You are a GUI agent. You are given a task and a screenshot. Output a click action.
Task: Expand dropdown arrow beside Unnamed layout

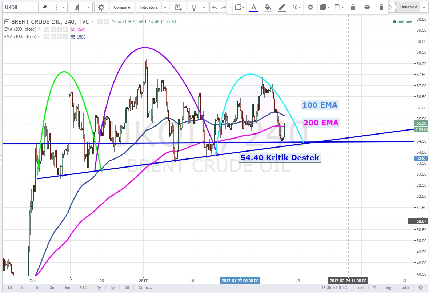point(424,7)
